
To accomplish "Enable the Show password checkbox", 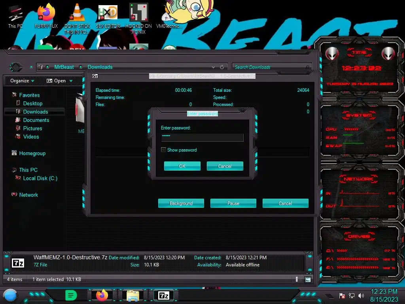I will click(x=163, y=150).
